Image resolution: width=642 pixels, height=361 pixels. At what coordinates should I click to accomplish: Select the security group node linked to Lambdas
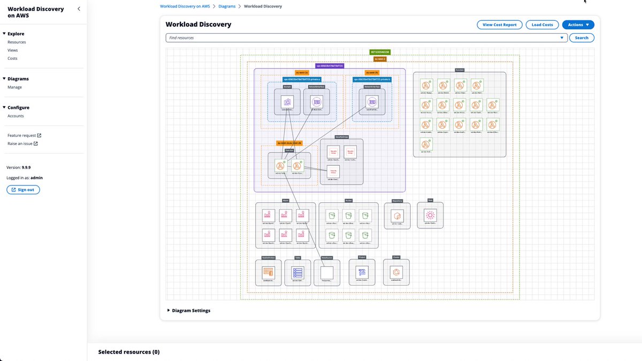point(333,172)
